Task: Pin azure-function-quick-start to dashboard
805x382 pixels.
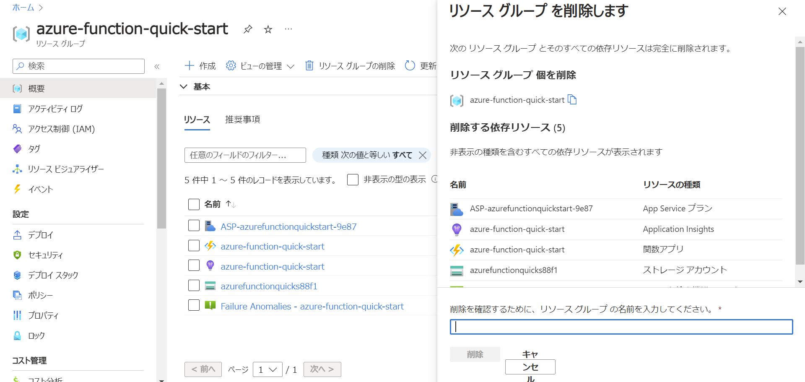Action: pyautogui.click(x=248, y=29)
